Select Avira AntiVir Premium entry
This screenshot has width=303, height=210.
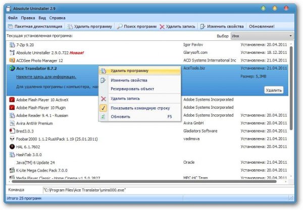click(x=147, y=123)
